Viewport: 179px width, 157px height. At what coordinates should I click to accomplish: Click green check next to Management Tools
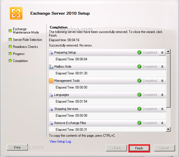click(x=139, y=81)
